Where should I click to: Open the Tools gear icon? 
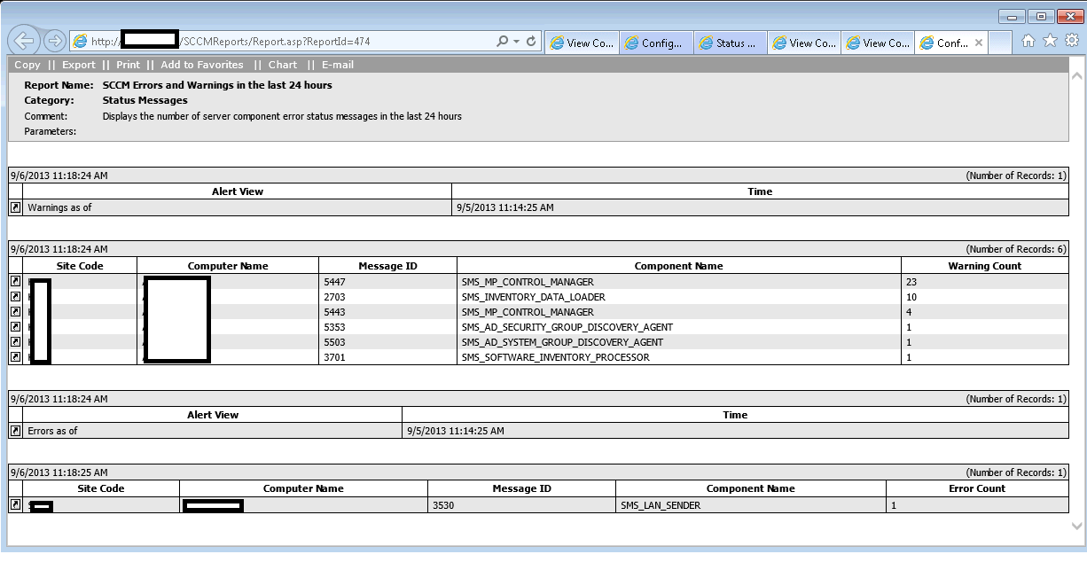click(1071, 41)
